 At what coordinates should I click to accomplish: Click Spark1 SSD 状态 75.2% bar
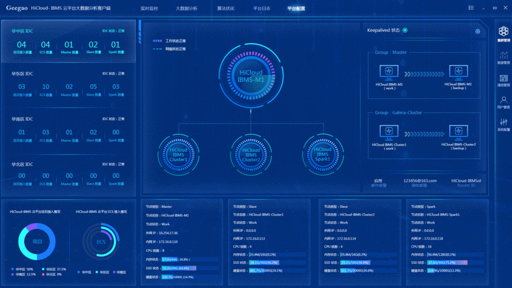click(x=456, y=263)
